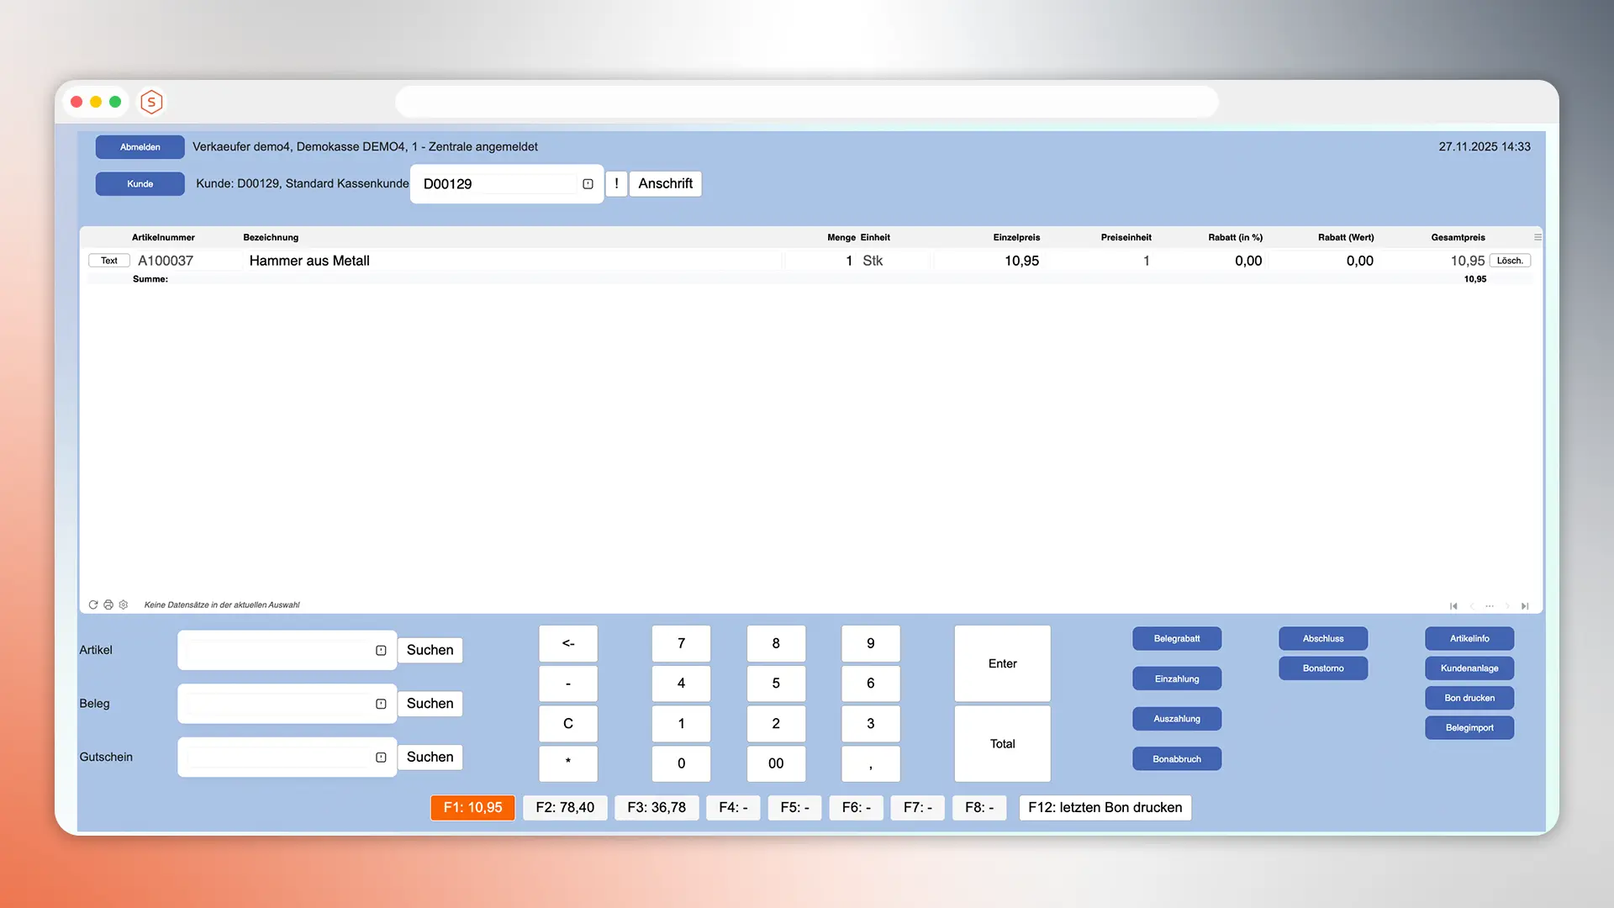This screenshot has height=908, width=1614.
Task: Switch to receipt tab F3: 36,78
Action: pos(657,807)
